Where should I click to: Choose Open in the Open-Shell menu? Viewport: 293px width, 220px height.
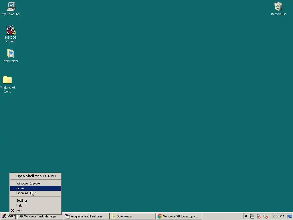[x=35, y=188]
